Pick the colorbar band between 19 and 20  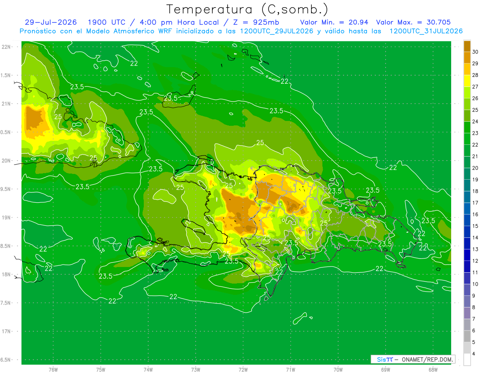pyautogui.click(x=467, y=174)
